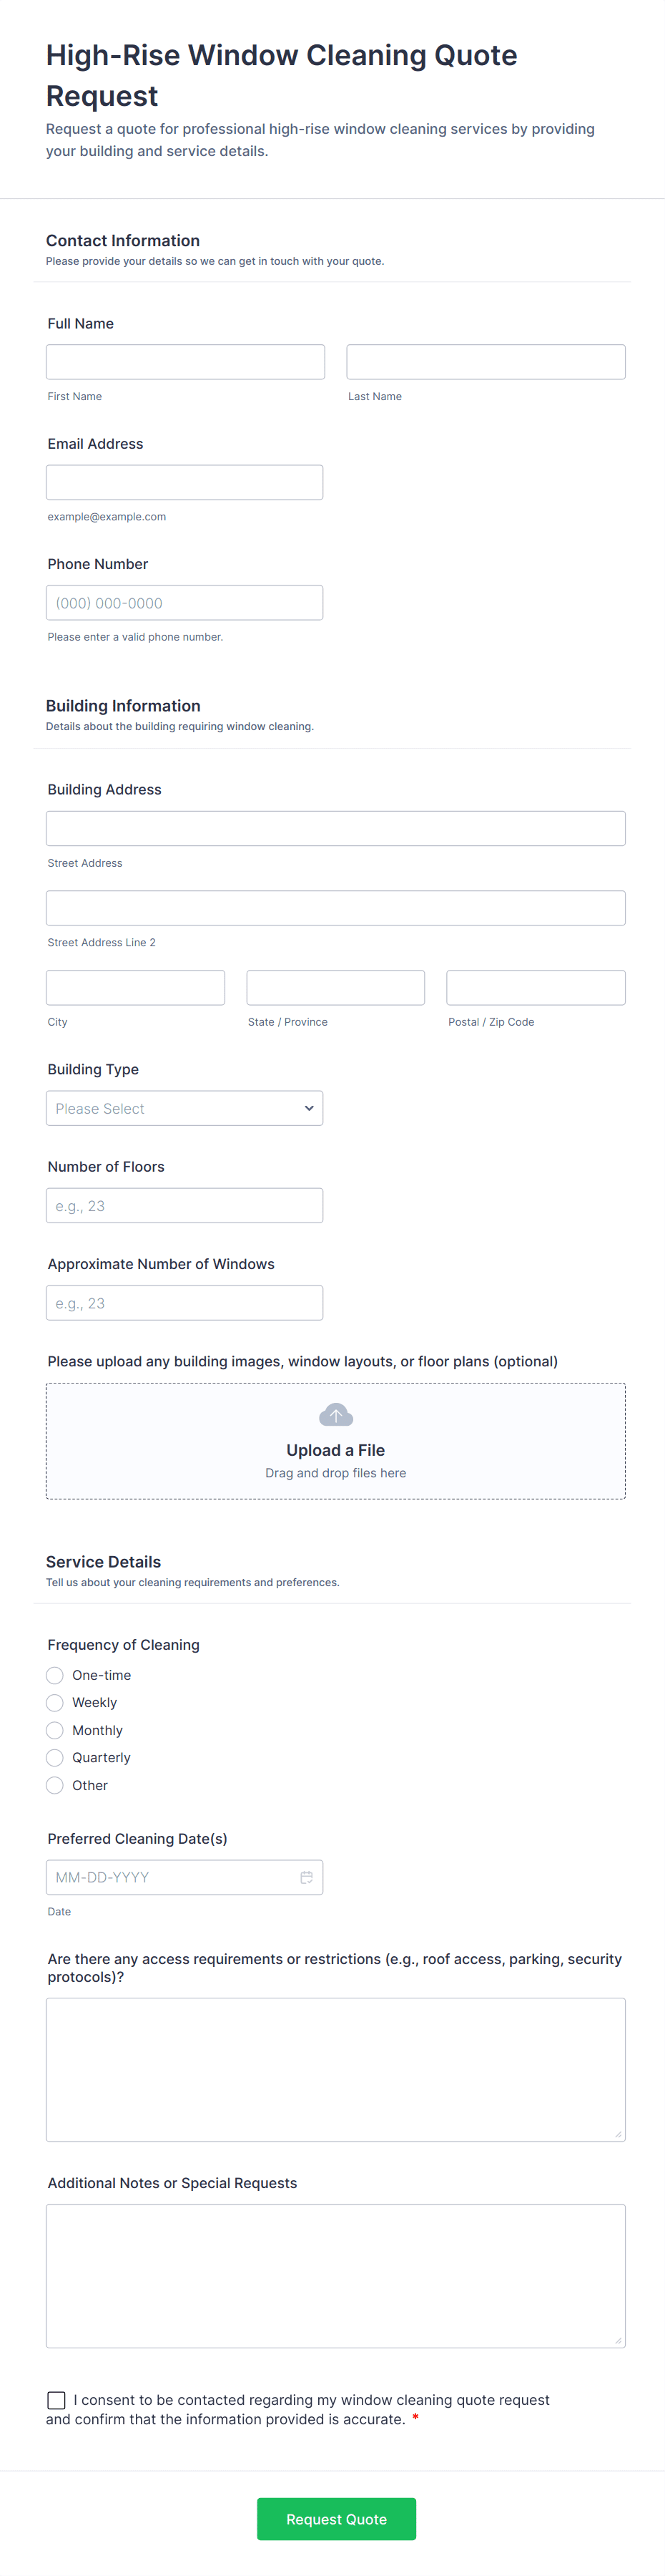
Task: Select Monthly cleaning frequency
Action: pos(55,1730)
